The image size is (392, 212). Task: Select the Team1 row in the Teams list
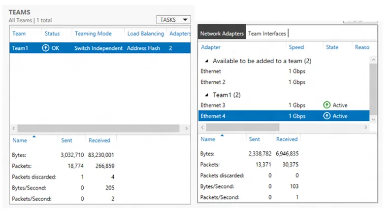[100, 48]
